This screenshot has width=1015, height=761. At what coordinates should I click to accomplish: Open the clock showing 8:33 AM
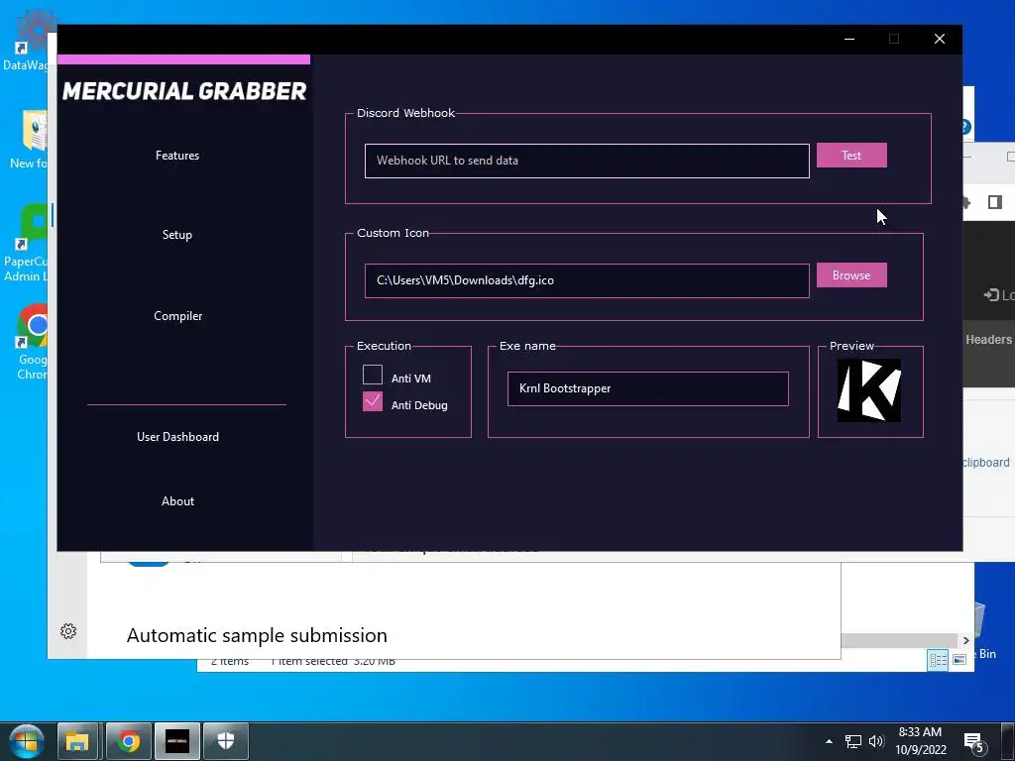pos(921,741)
